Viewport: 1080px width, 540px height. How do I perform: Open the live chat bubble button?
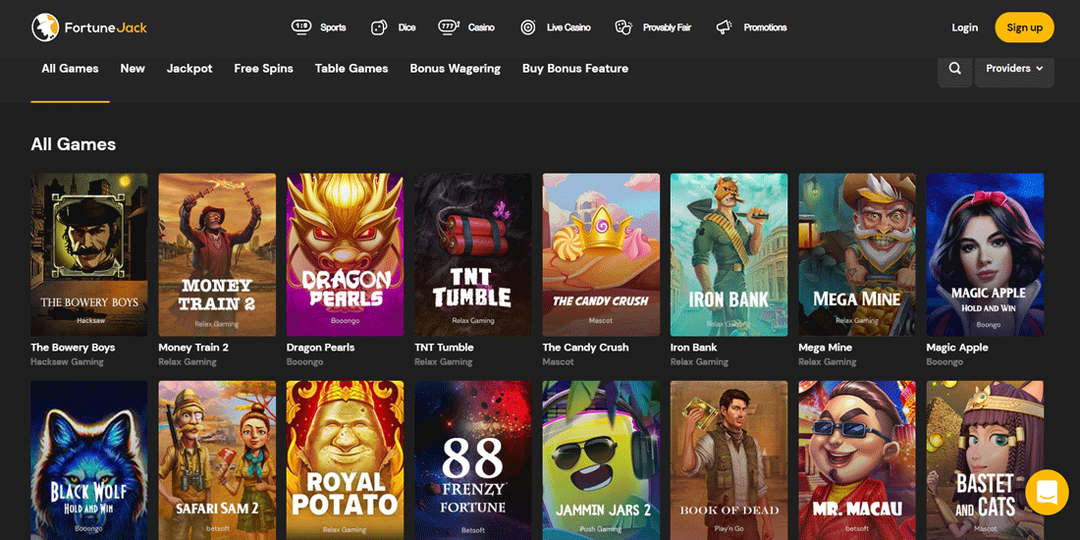click(1047, 492)
